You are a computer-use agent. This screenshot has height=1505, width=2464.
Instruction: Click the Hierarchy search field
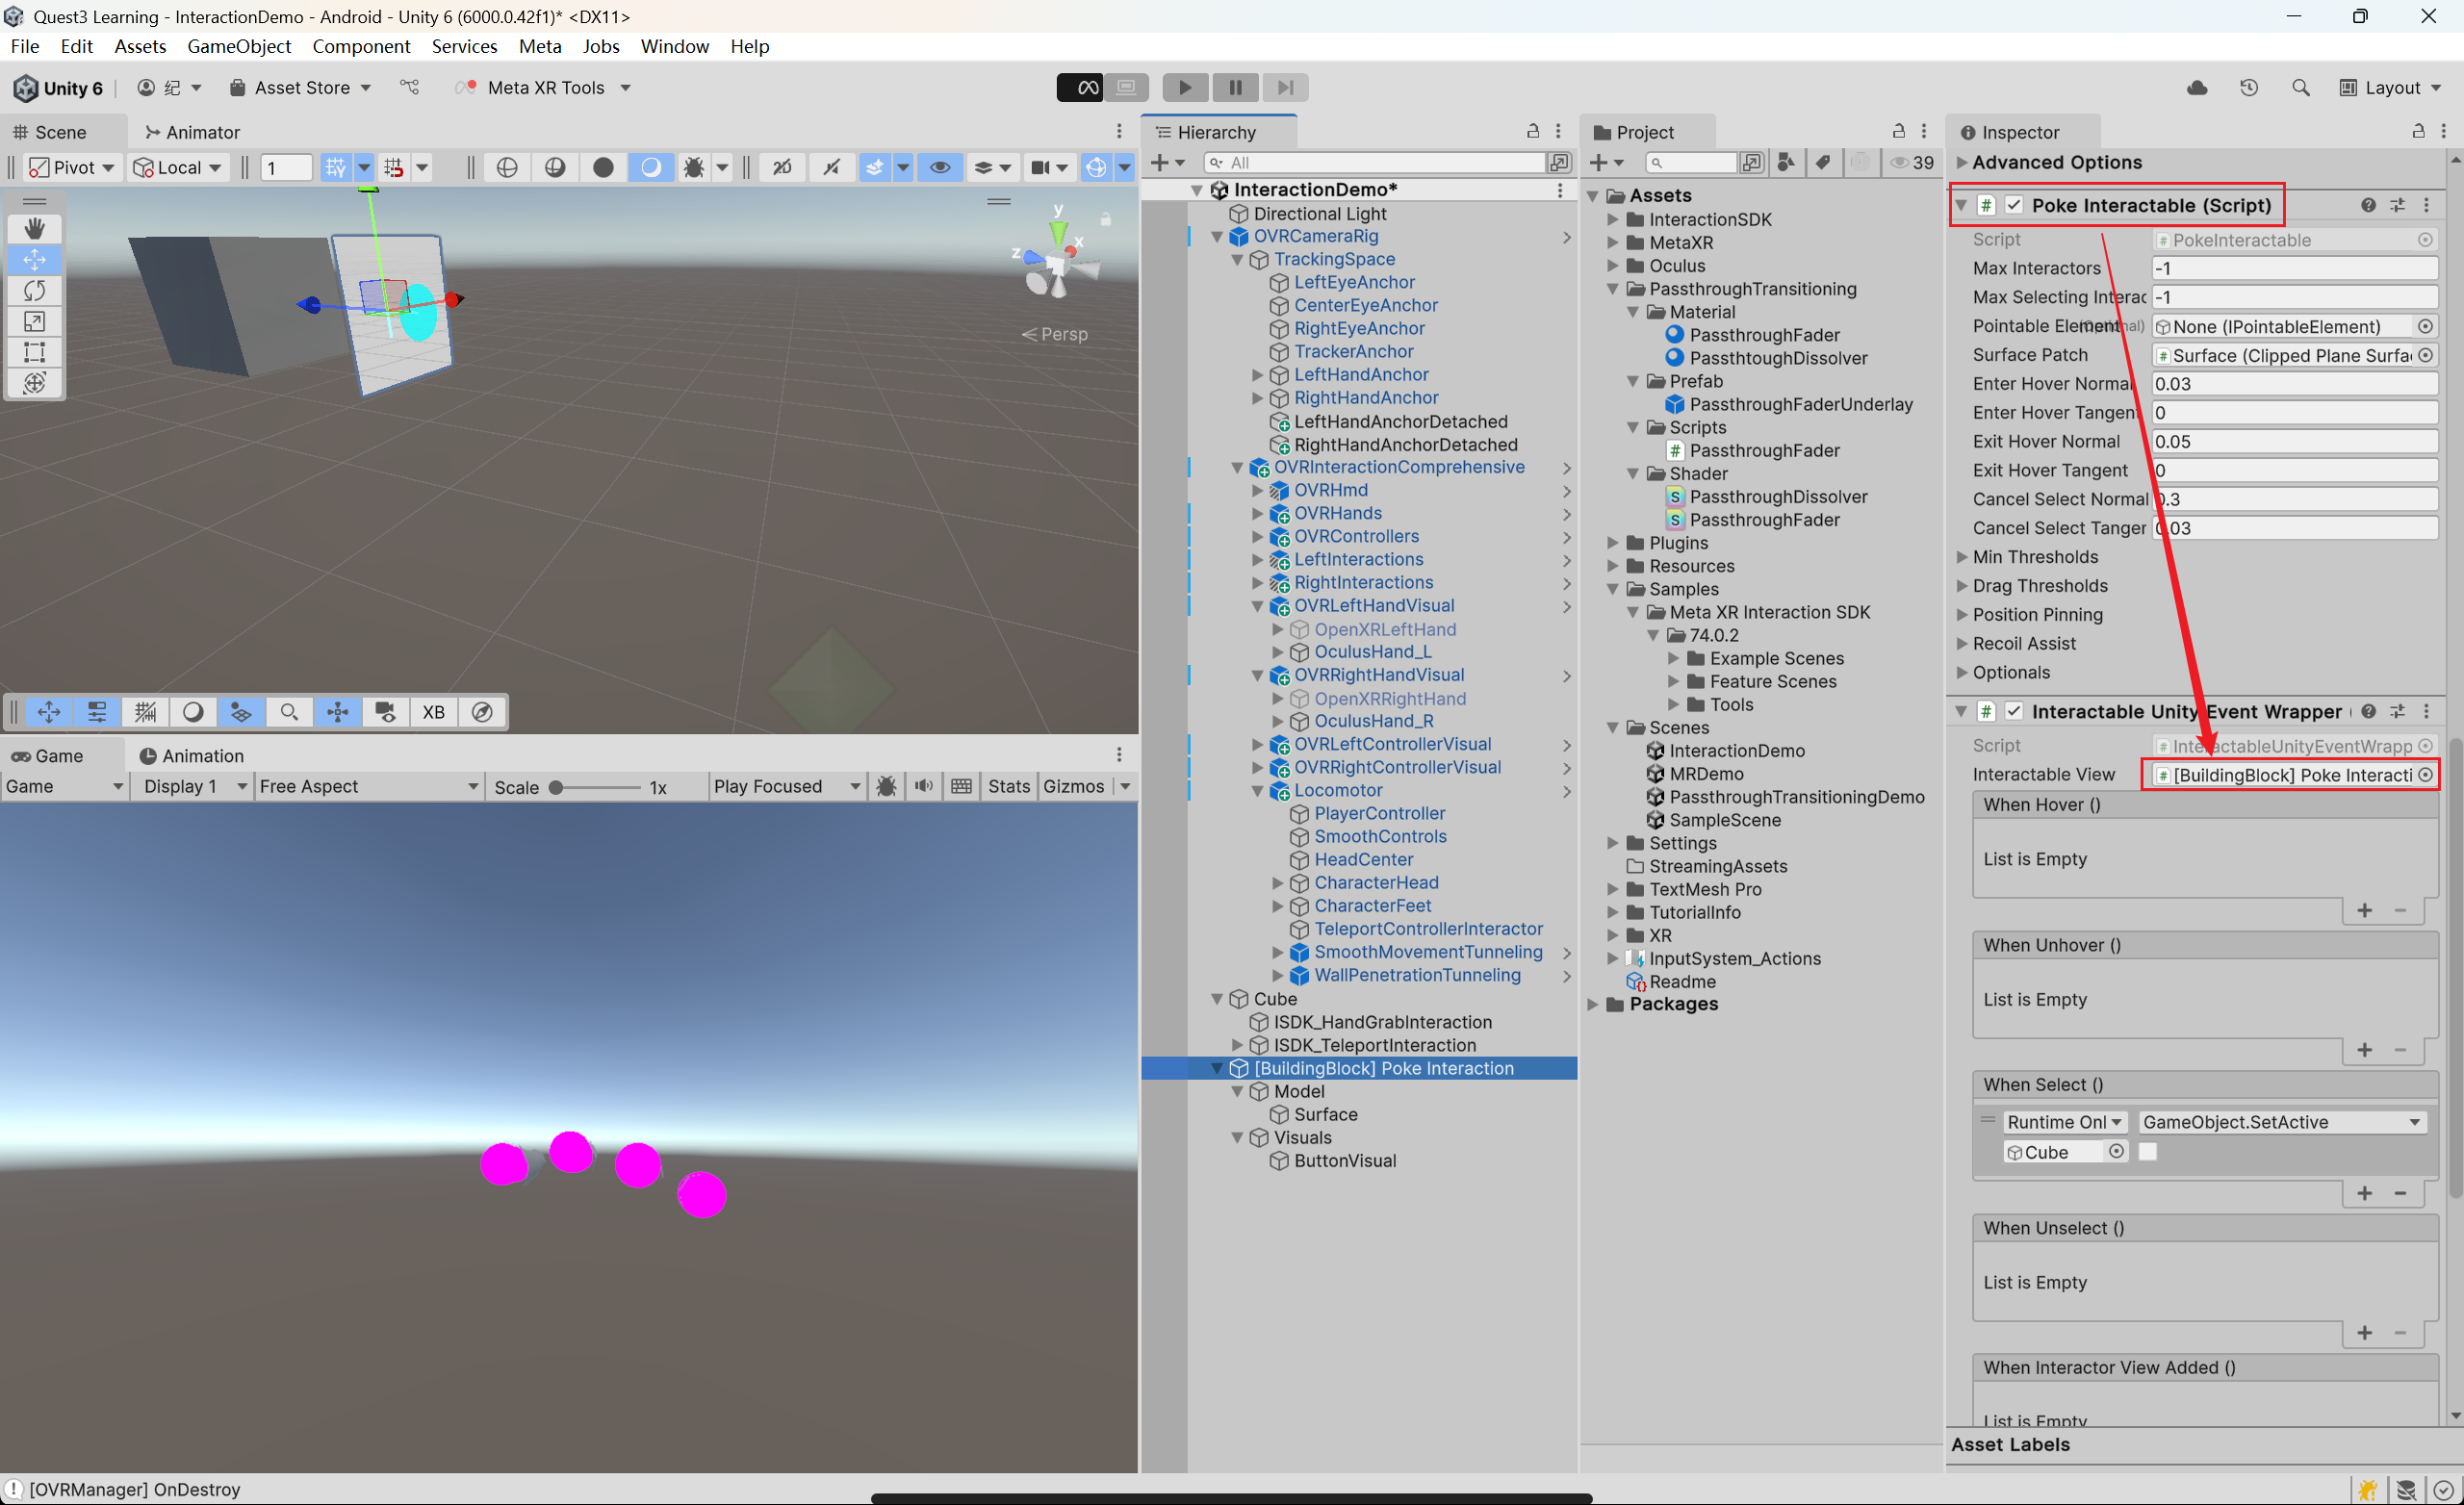(x=1375, y=162)
